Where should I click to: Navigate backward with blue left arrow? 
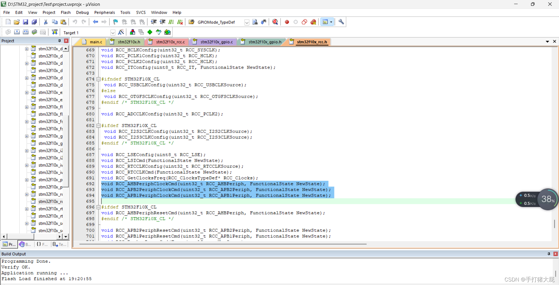coord(95,22)
